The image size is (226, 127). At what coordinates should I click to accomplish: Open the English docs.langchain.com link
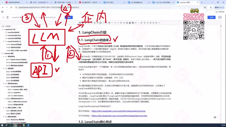pyautogui.click(x=119, y=111)
